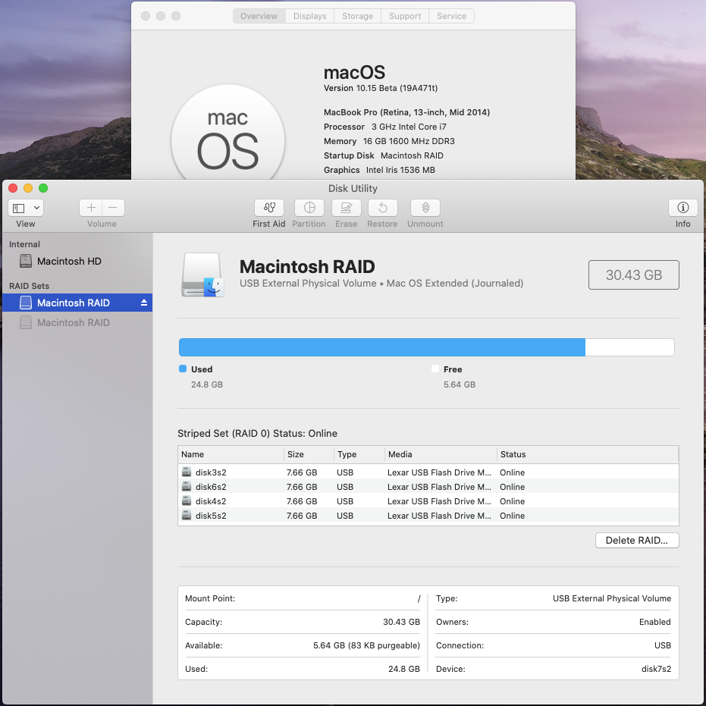The image size is (706, 706).
Task: Open Storage tab in About This Mac
Action: pos(357,16)
